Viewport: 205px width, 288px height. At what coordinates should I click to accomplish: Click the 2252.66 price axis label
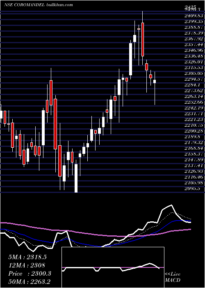[x=194, y=102]
